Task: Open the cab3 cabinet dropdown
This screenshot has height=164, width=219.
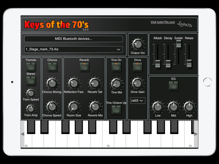Action: [138, 101]
